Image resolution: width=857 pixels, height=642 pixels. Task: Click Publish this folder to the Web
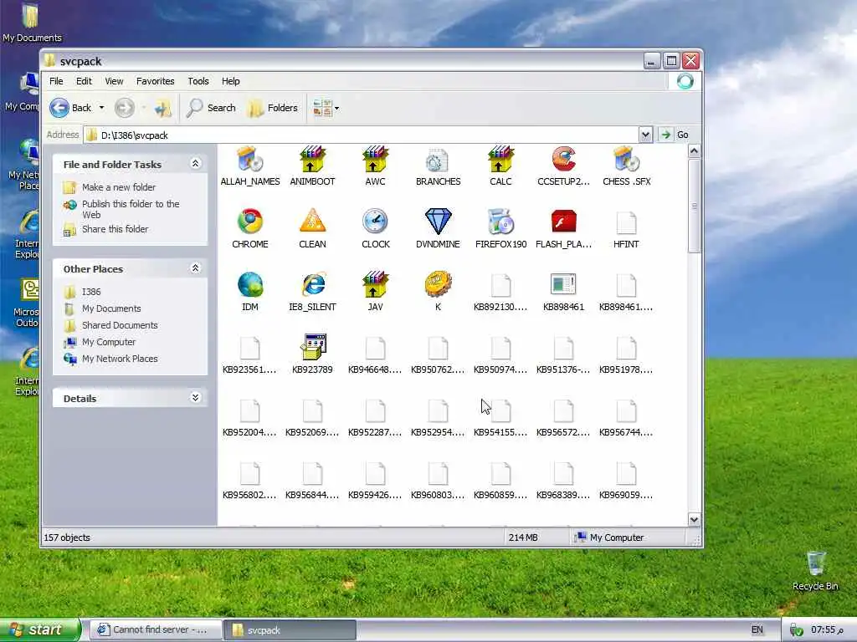pos(131,209)
